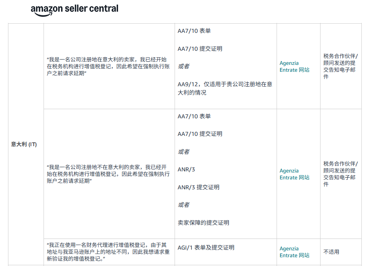The image size is (374, 266).
Task: Open Agenzia Entrate link for non-Italy-registered seller row
Action: [294, 174]
